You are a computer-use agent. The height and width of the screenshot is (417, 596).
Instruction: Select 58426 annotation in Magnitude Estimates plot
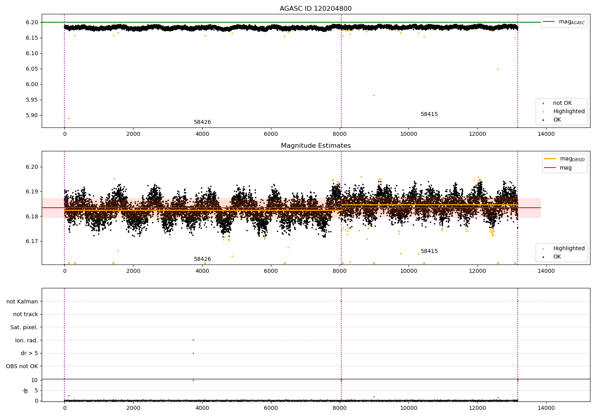203,259
